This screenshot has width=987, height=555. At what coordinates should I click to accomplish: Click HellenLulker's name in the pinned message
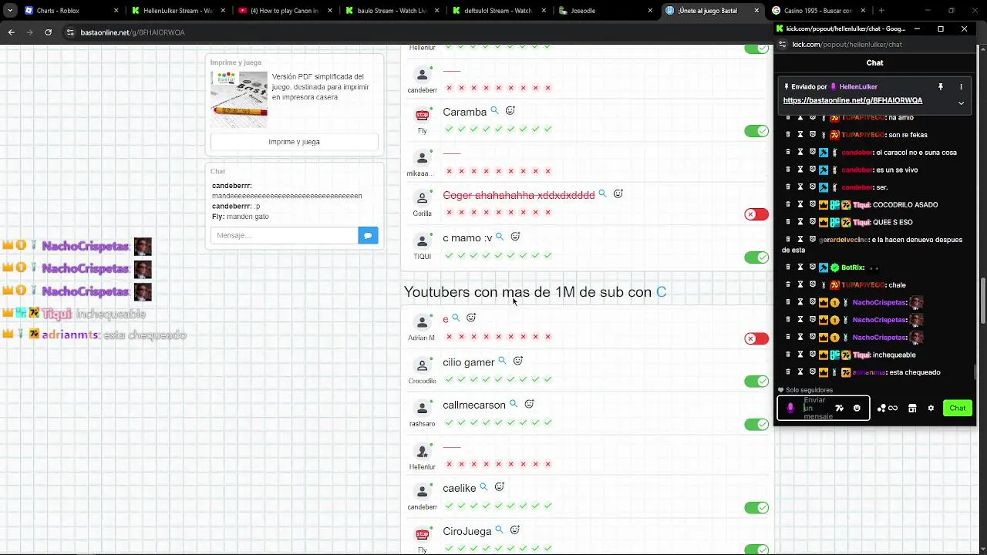pyautogui.click(x=858, y=87)
